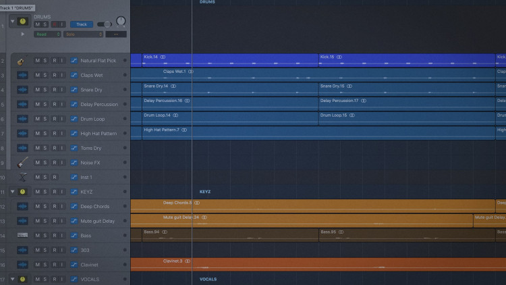506x285 pixels.
Task: Toggle automation button on Natural Flat Pick track
Action: 74,61
